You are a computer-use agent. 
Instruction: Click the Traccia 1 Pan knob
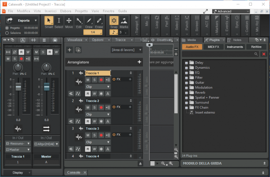click(18, 67)
